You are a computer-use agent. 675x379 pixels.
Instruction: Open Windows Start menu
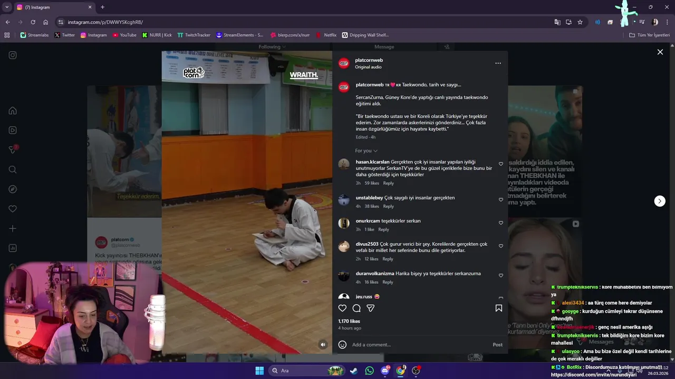click(x=259, y=371)
